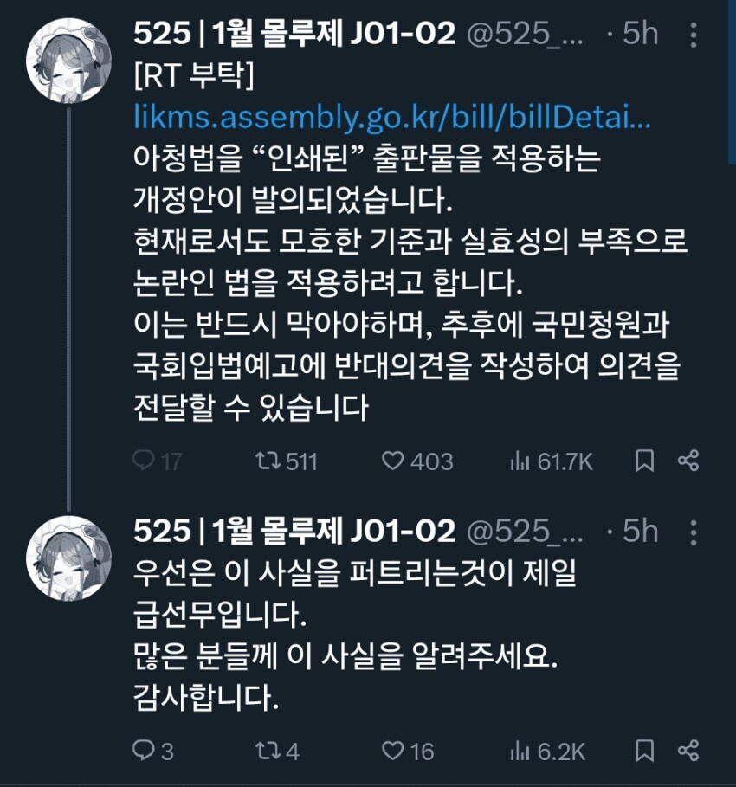View analytics of second tweet showing 6.2K
Viewport: 736px width, 787px height.
pyautogui.click(x=547, y=751)
